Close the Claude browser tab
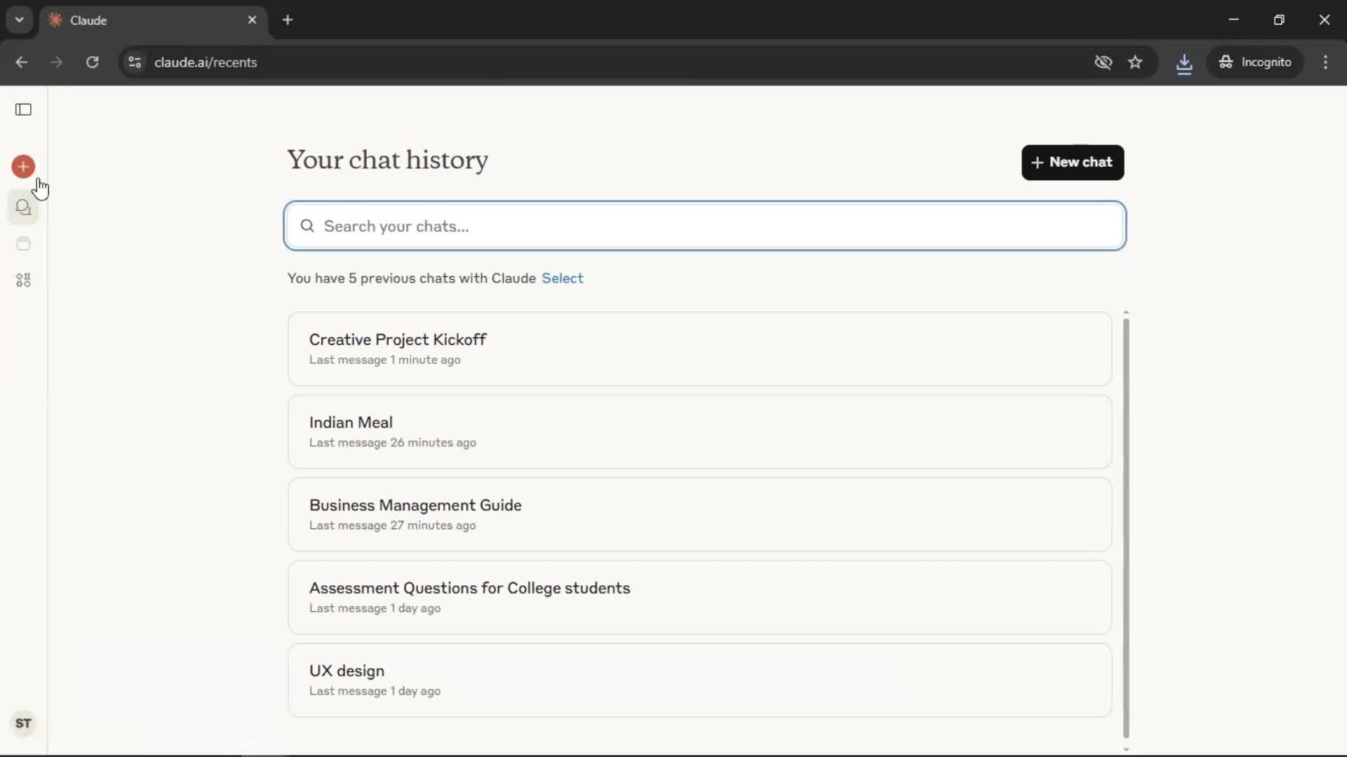 pyautogui.click(x=252, y=20)
